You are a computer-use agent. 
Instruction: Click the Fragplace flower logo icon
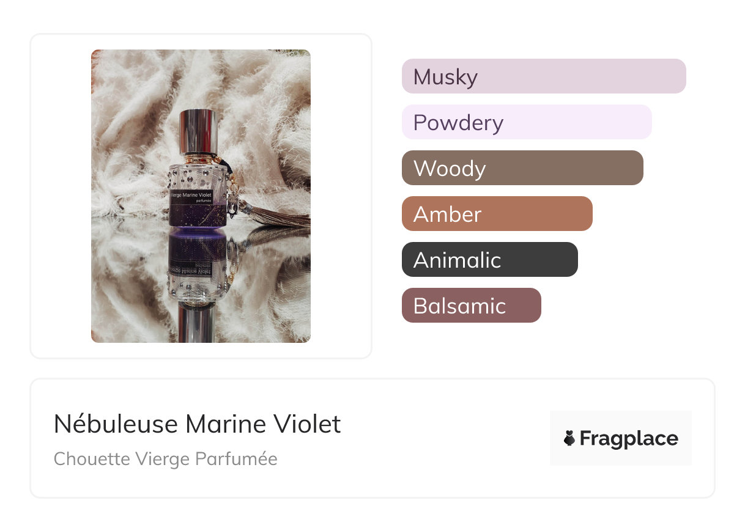(x=569, y=438)
